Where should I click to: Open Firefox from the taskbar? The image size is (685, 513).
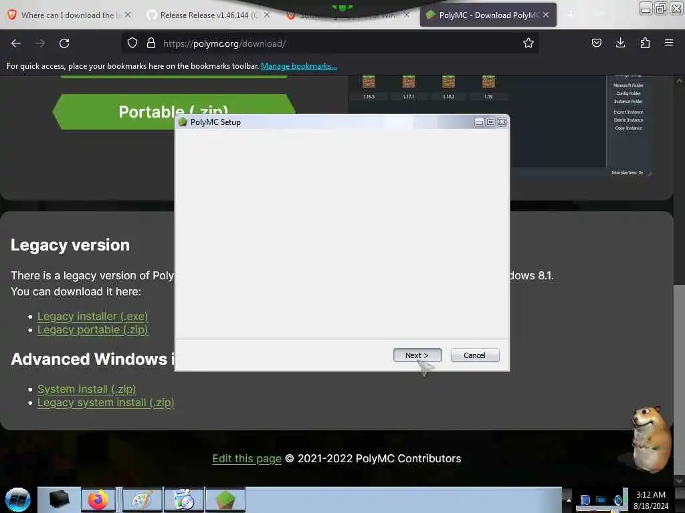[x=98, y=500]
